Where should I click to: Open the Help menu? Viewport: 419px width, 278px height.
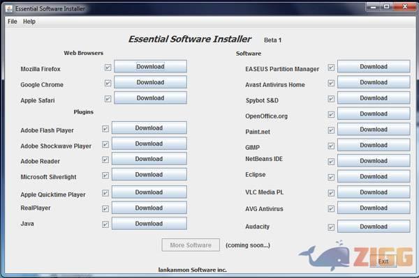point(29,22)
